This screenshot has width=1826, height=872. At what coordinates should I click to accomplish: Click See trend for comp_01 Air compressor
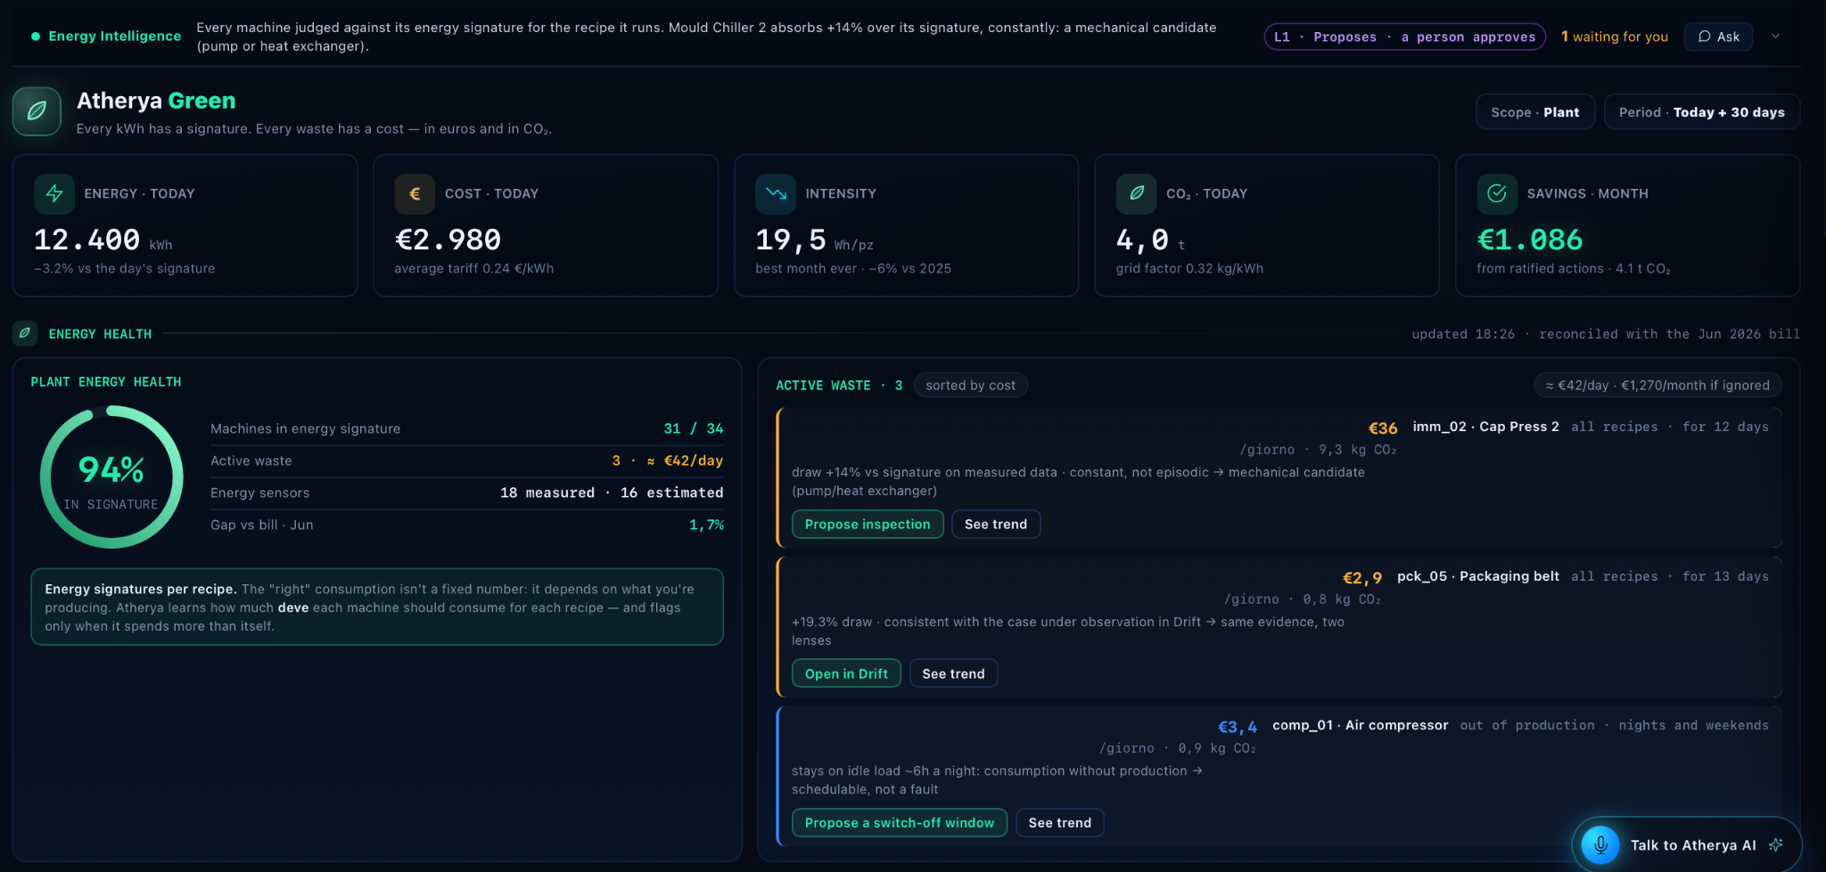click(1059, 822)
